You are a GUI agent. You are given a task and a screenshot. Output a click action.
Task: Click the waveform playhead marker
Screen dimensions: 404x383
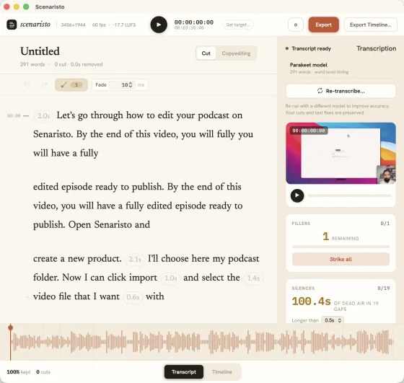10,327
